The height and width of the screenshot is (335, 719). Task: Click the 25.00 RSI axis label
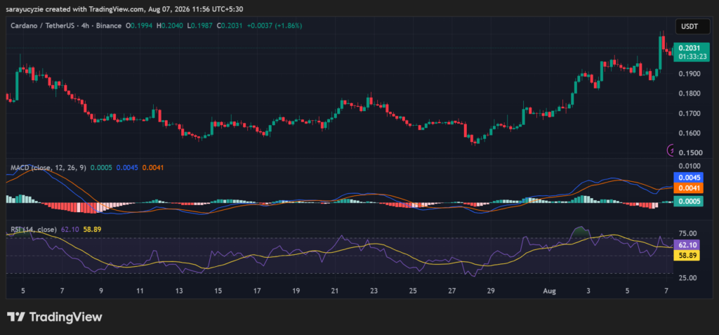point(688,277)
